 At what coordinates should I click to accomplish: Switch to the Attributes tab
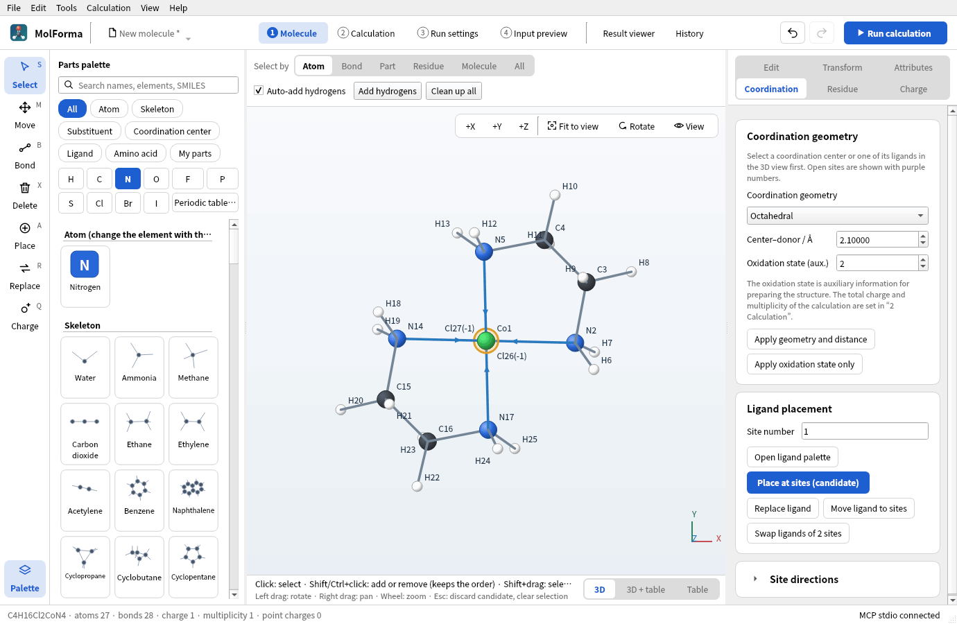pos(913,67)
